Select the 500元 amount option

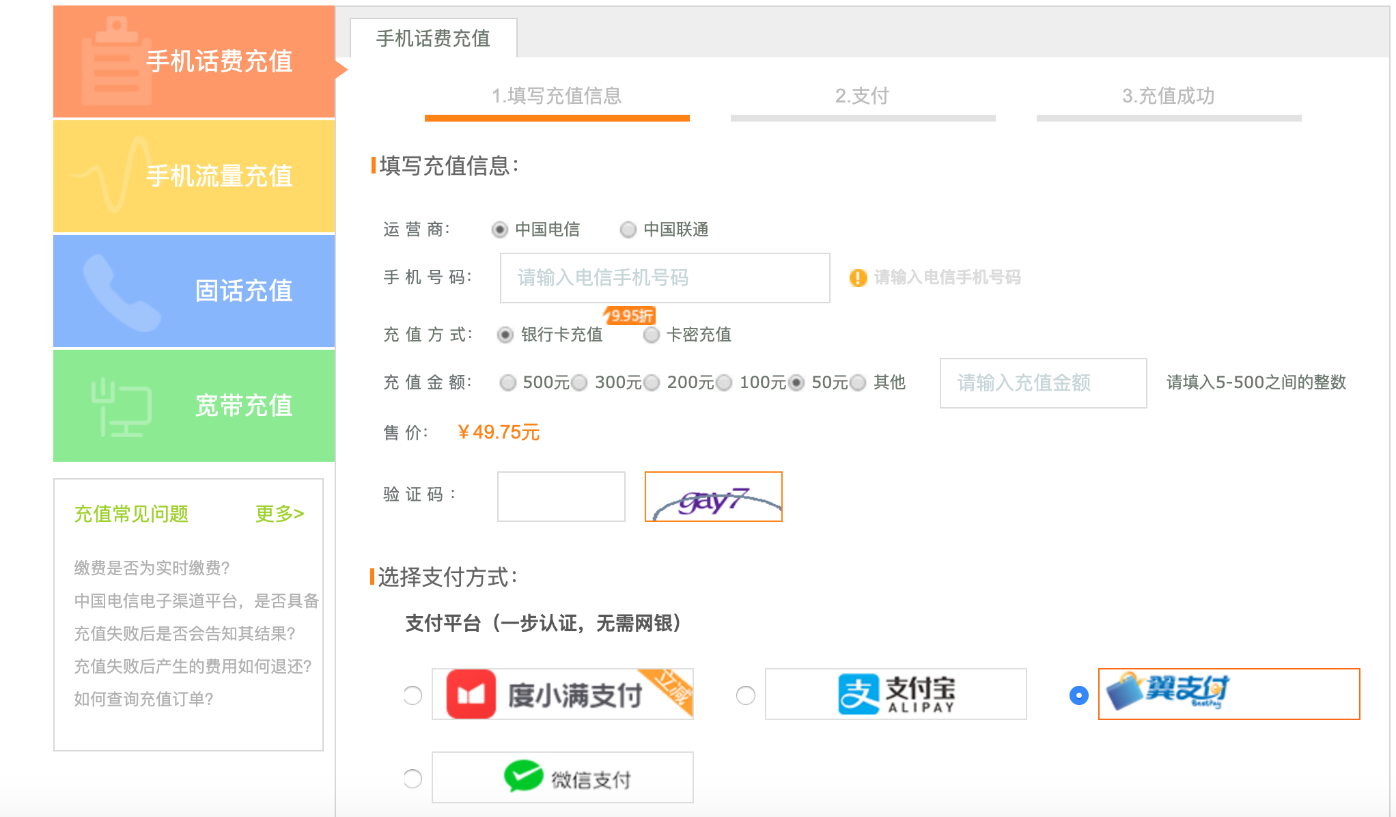(507, 383)
